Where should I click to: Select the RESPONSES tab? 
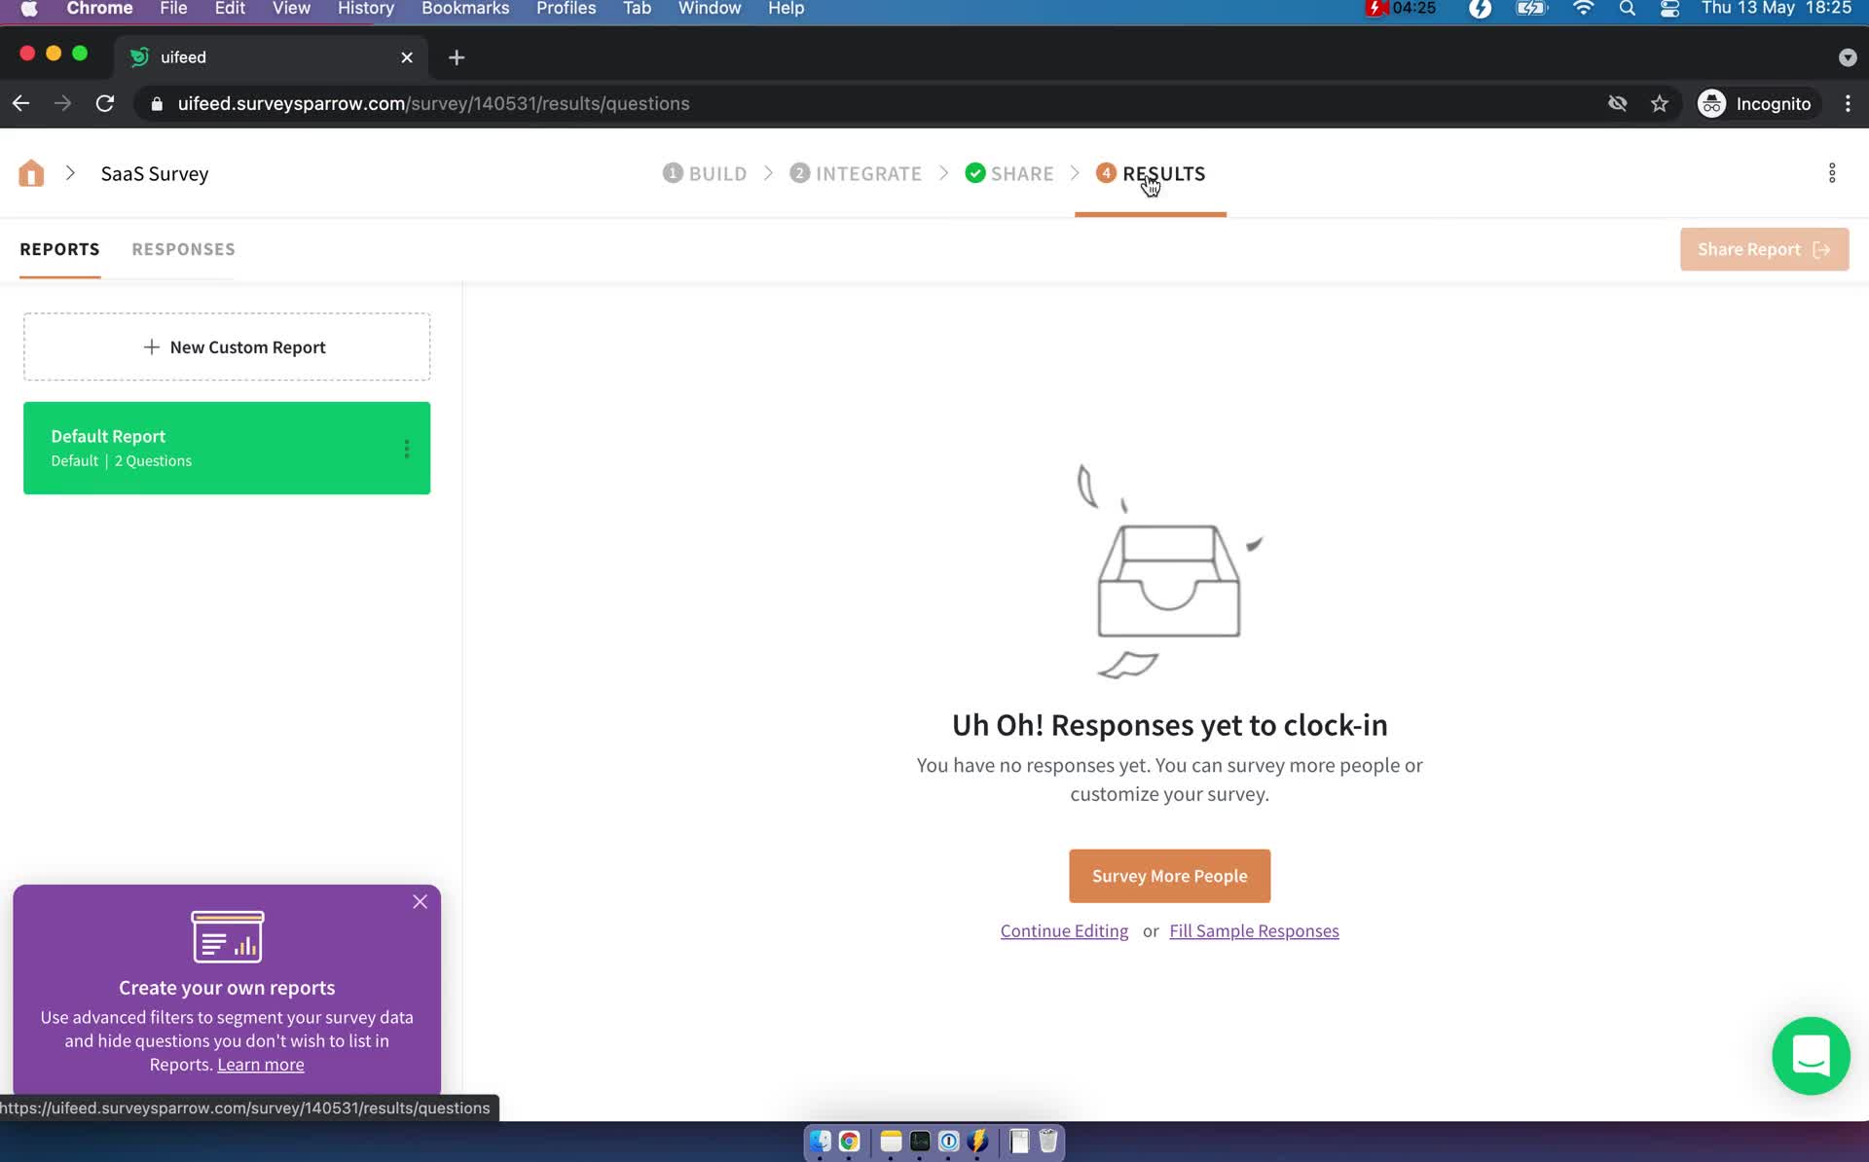[183, 249]
